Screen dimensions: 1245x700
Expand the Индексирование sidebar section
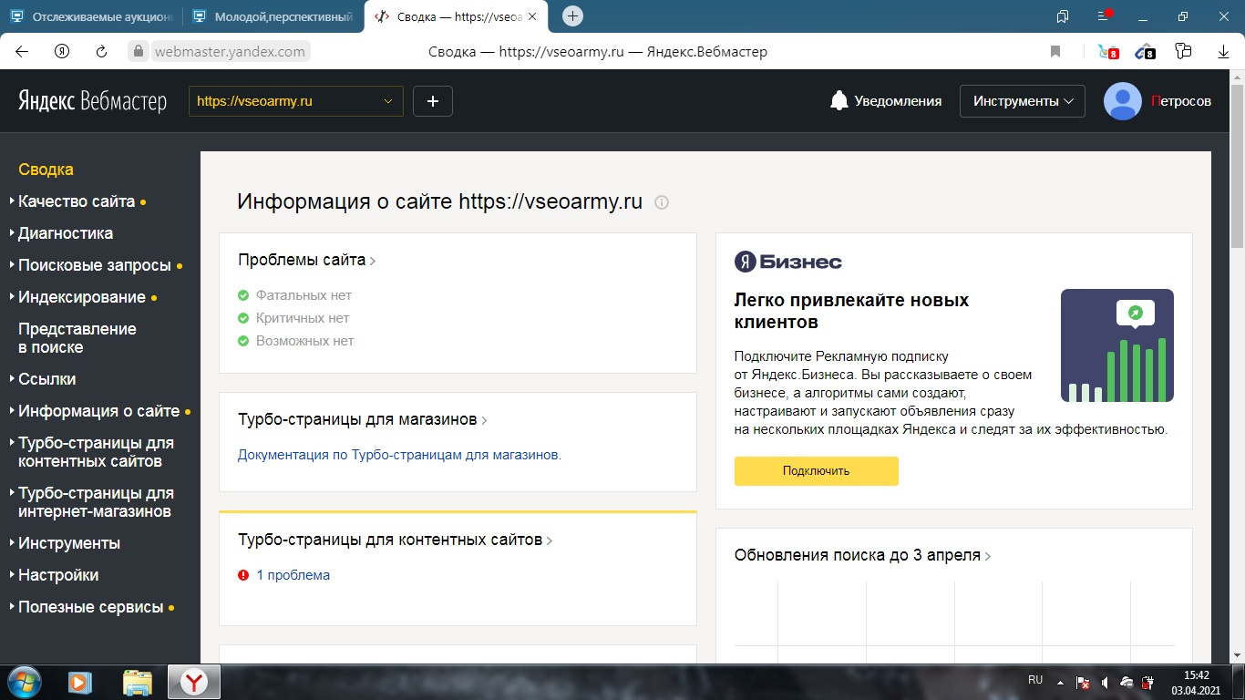point(82,297)
